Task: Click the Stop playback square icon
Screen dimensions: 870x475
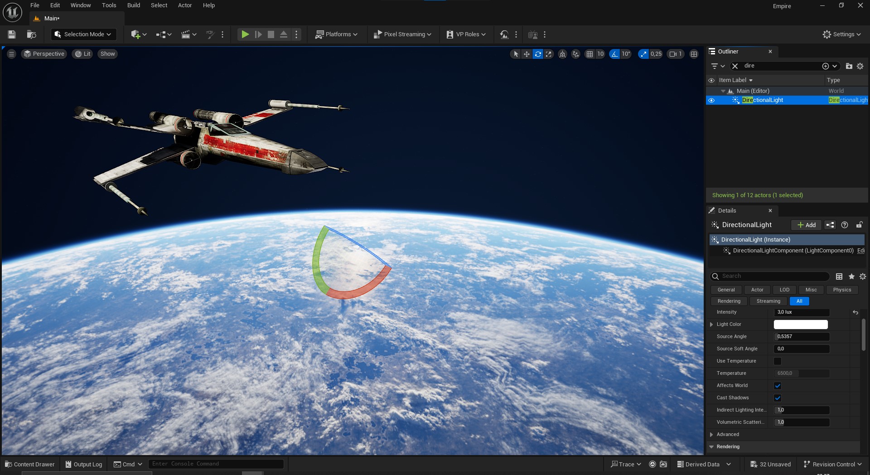Action: pos(271,34)
